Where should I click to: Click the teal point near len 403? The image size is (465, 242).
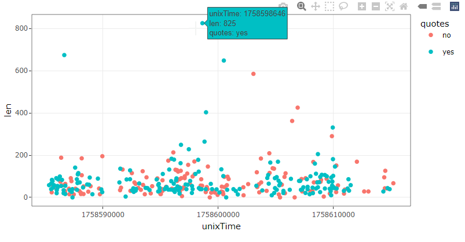point(206,112)
